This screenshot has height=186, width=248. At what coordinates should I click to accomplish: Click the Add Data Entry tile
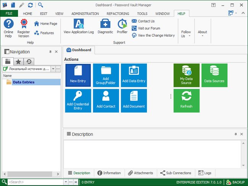pyautogui.click(x=134, y=75)
